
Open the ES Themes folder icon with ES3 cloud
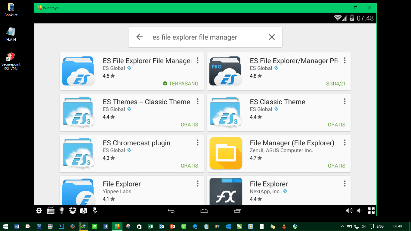(79, 112)
